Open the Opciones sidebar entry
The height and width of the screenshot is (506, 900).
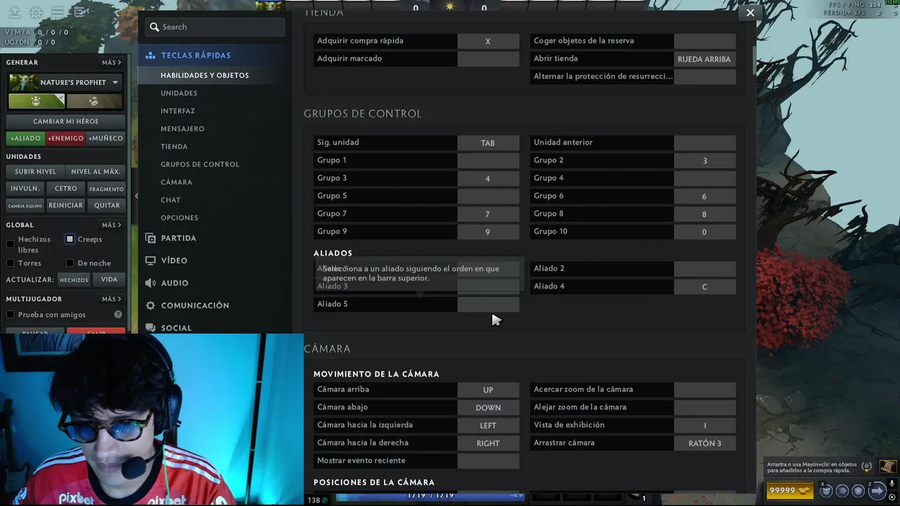[x=179, y=218]
